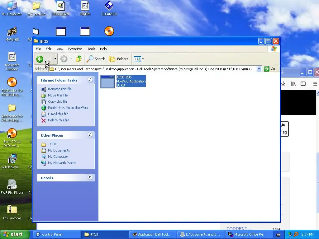The image size is (319, 239).
Task: Open the Help menu
Action: (x=103, y=49)
